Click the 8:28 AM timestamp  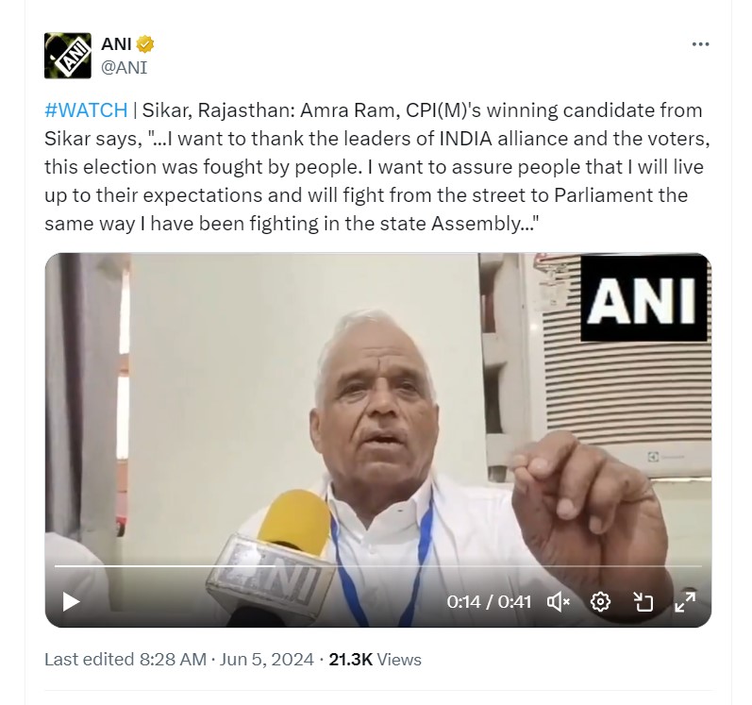tap(173, 660)
